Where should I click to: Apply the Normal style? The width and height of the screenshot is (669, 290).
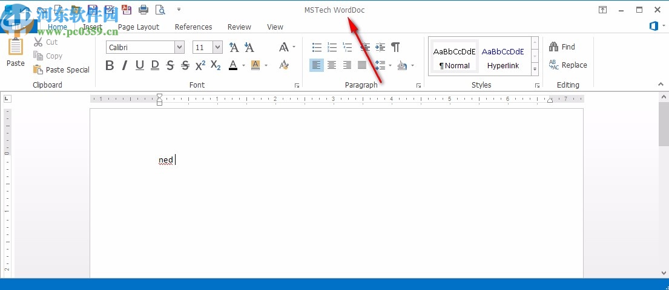click(455, 58)
